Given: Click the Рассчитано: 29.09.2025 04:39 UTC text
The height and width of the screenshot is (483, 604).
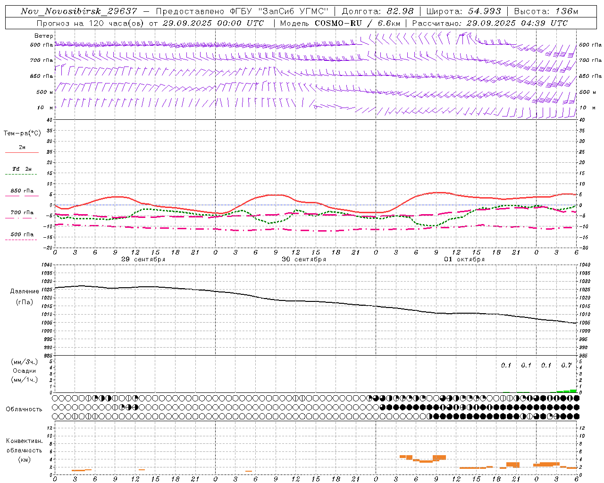Looking at the screenshot, I should [x=490, y=23].
